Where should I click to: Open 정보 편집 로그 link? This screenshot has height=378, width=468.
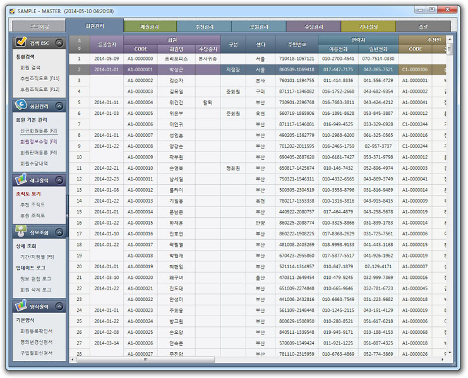[35, 279]
